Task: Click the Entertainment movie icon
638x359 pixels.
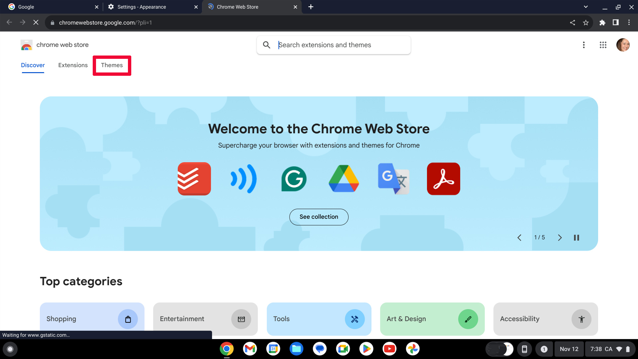Action: click(x=241, y=319)
